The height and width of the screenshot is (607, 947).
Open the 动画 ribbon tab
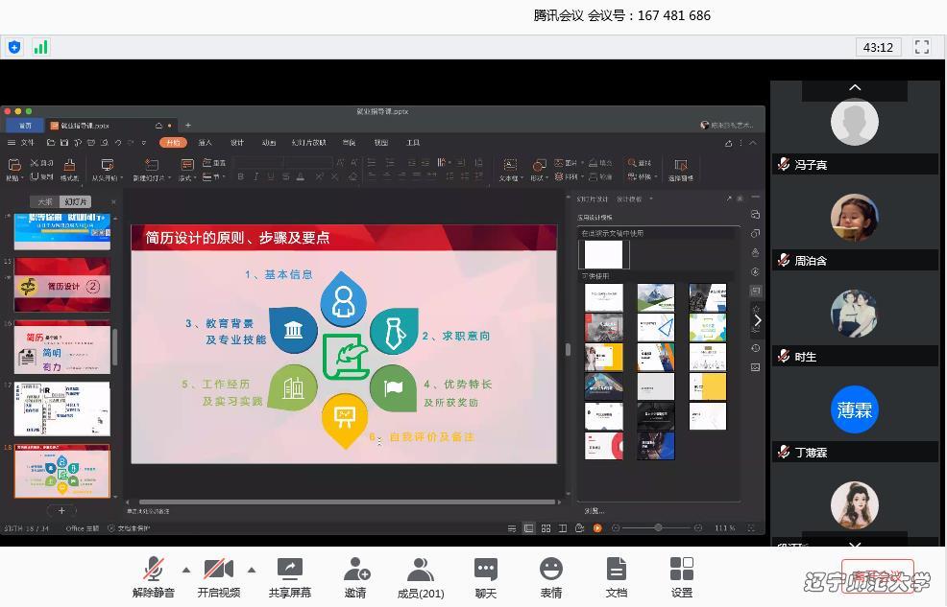(x=269, y=143)
